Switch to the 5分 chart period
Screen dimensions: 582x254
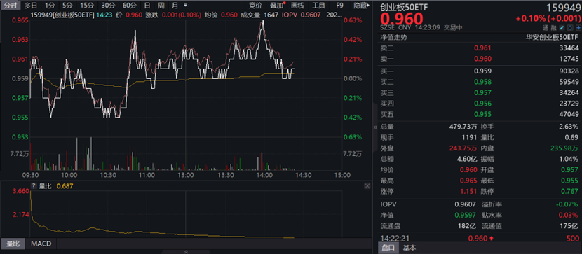pos(67,6)
